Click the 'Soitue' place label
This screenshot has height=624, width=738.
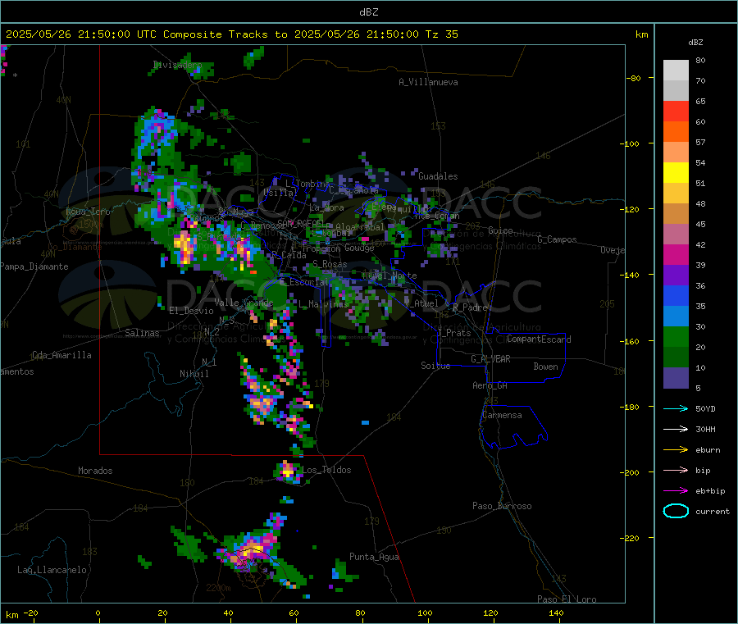(435, 366)
